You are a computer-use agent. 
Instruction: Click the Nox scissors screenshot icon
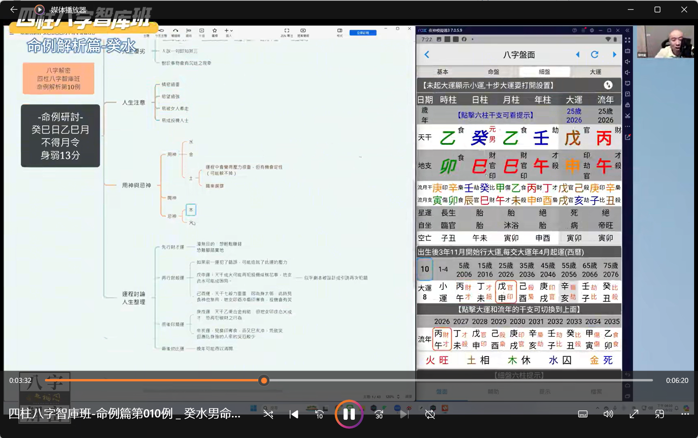coord(627,116)
